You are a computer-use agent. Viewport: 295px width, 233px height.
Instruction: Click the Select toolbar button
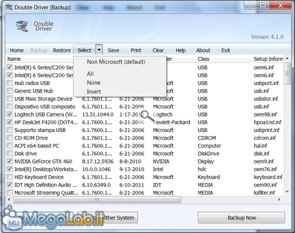pos(85,51)
